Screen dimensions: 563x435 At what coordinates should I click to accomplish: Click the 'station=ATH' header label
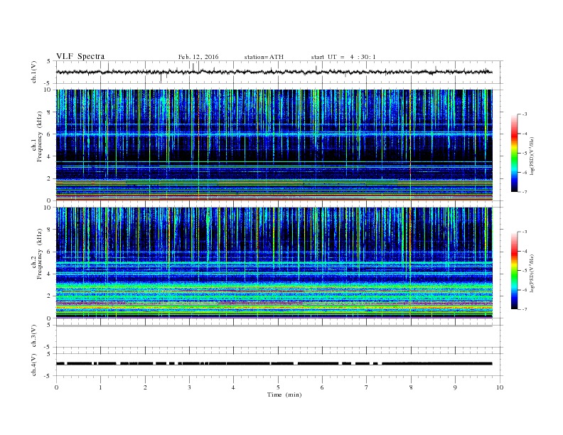[264, 57]
